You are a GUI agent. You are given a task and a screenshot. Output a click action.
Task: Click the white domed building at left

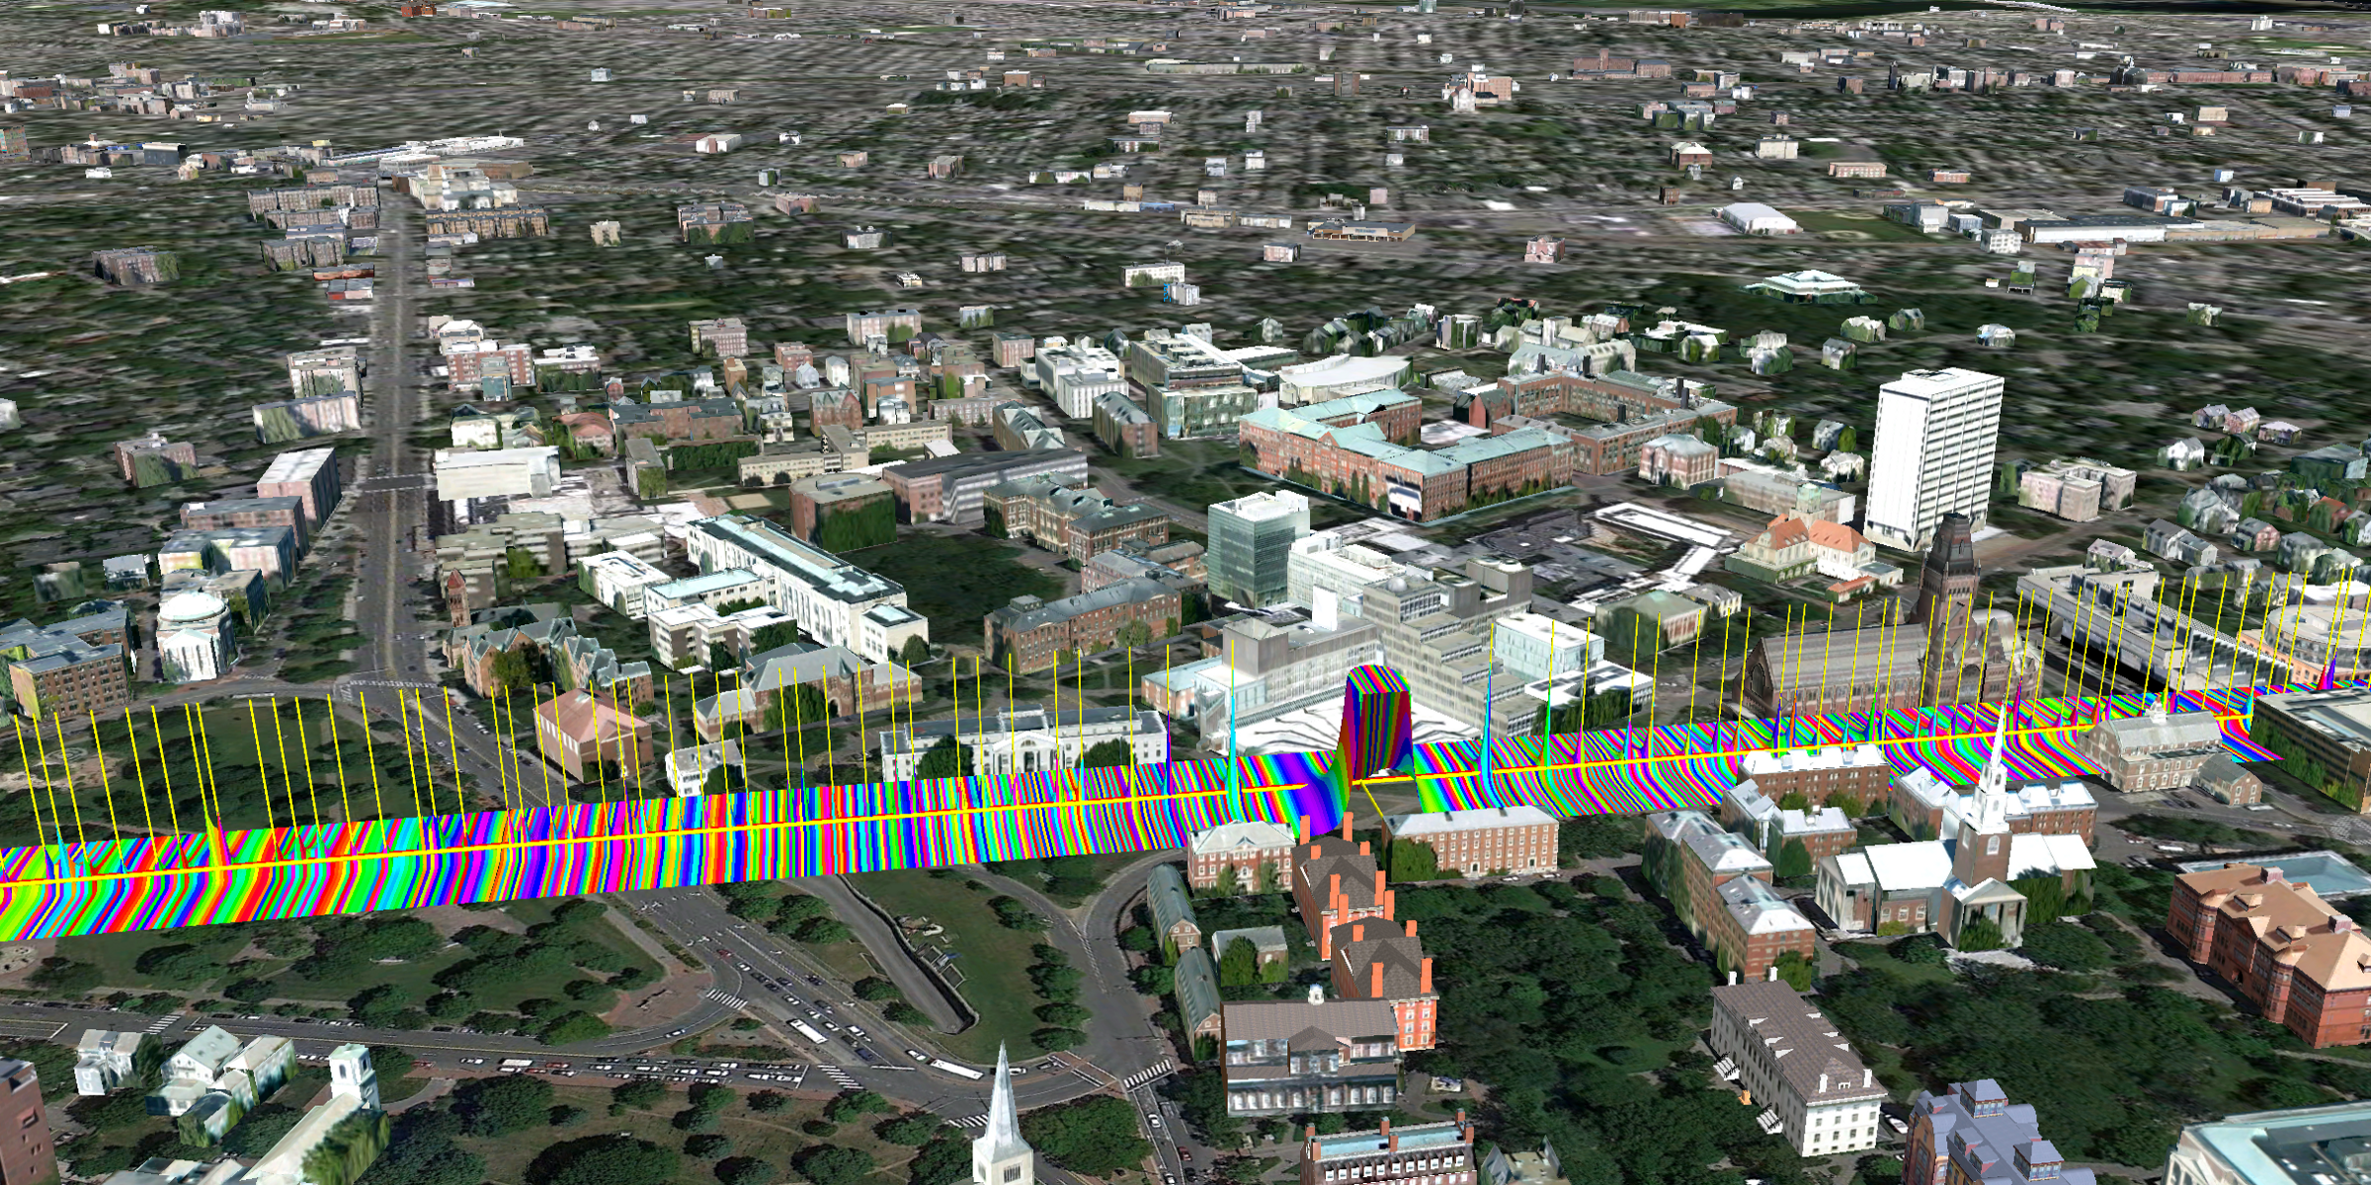tap(195, 632)
